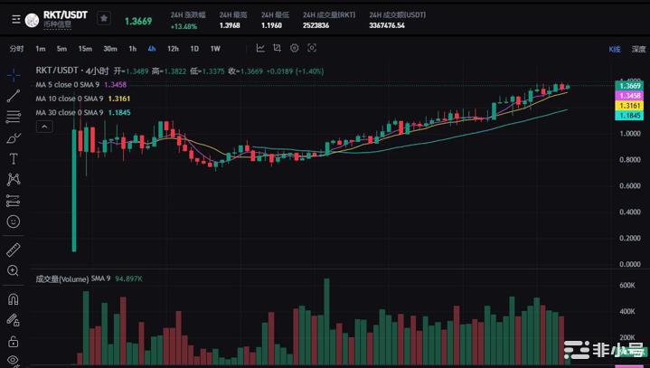Favorite RKT/USDT with star button
650x368 pixels.
104,18
